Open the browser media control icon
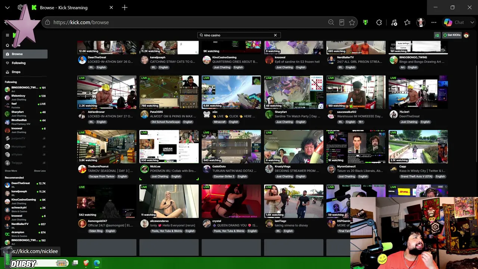Screen dimensions: 478x269 pos(394,22)
